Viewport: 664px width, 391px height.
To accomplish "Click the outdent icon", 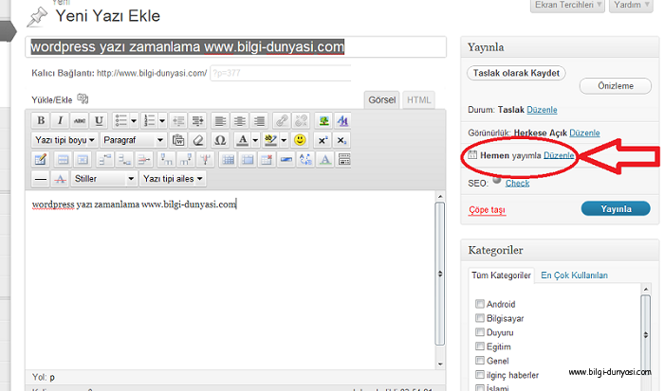I will (178, 120).
